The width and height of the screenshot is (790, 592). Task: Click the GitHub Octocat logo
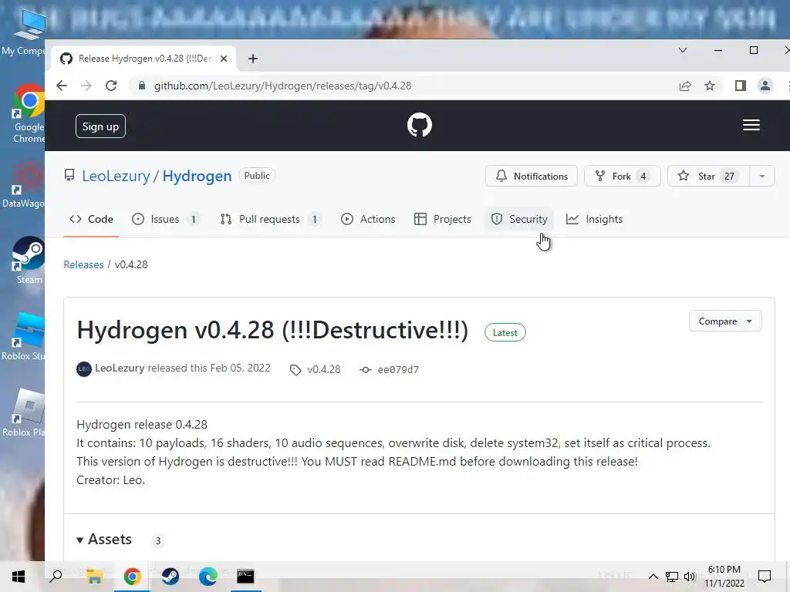tap(419, 125)
